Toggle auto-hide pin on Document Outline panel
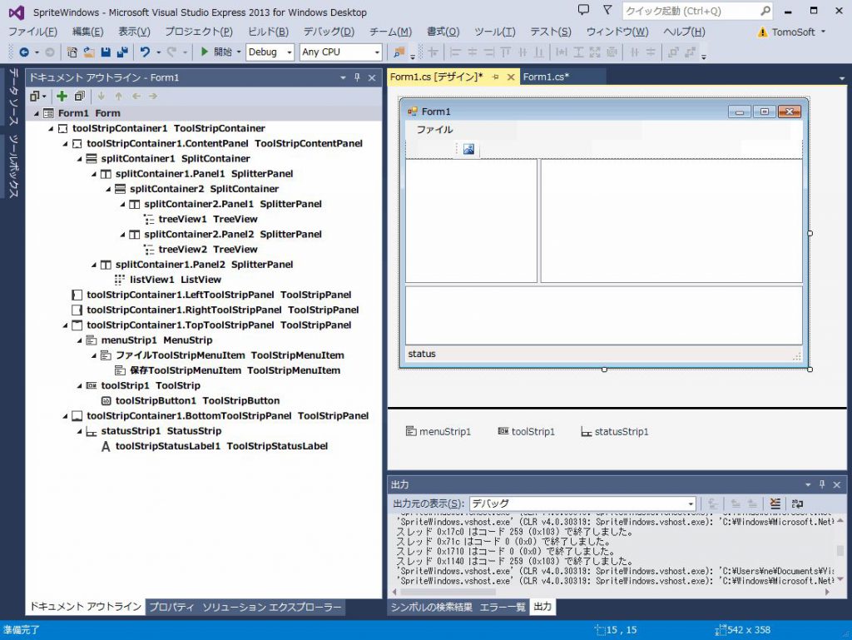The width and height of the screenshot is (852, 640). (357, 77)
